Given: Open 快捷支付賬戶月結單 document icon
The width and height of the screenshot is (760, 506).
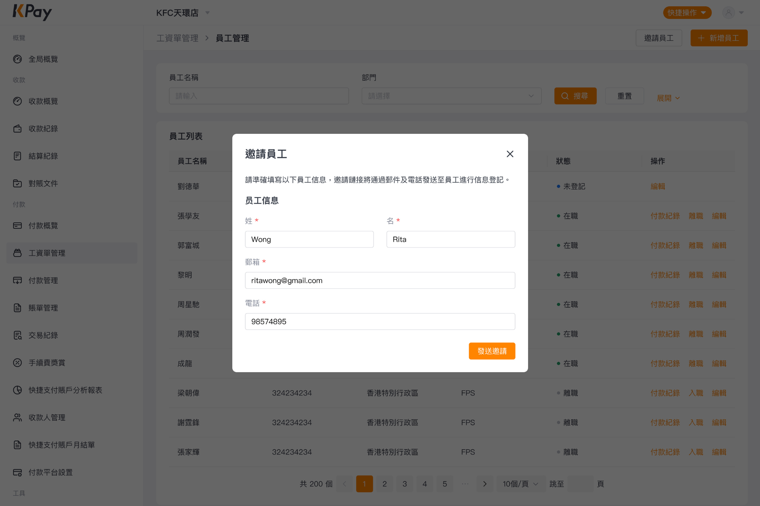Looking at the screenshot, I should click(x=17, y=445).
